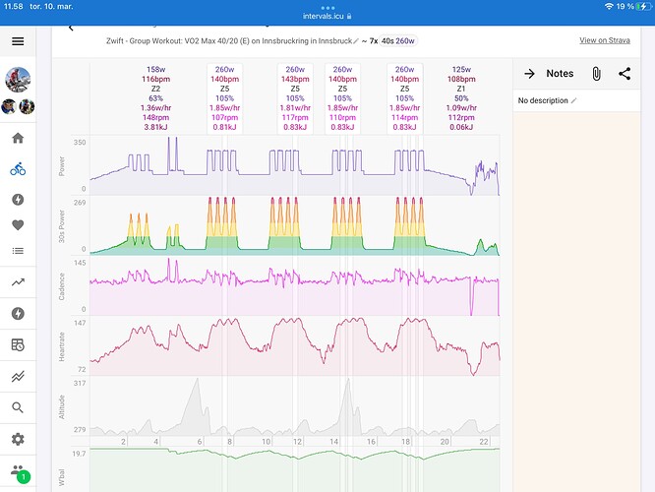
Task: Click the 40s 260w interval chip
Action: pos(398,41)
